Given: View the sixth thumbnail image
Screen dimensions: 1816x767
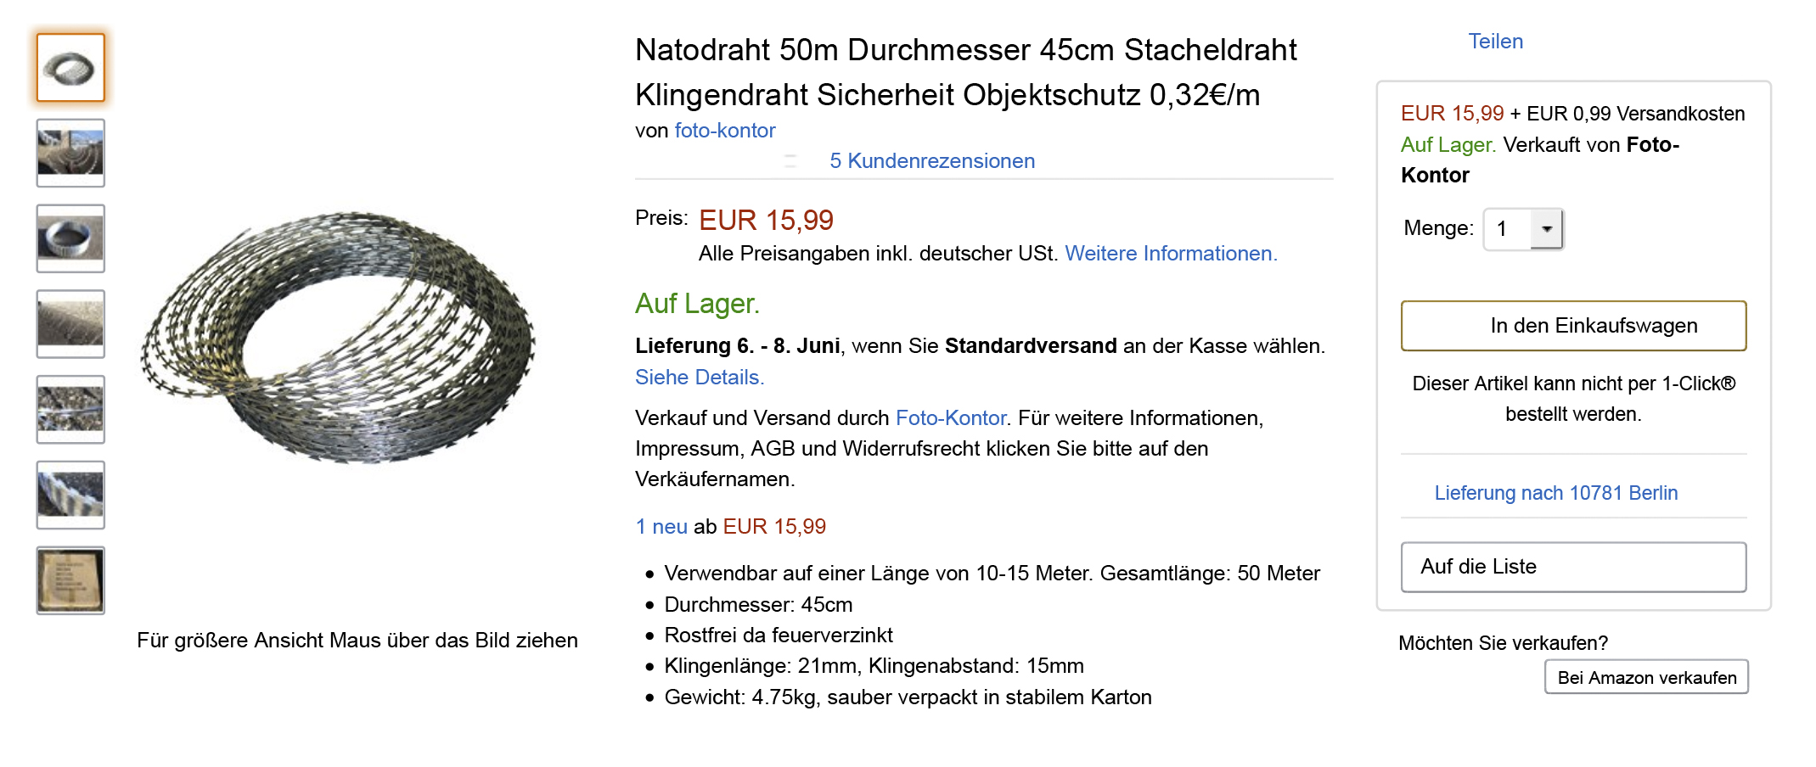Looking at the screenshot, I should 70,495.
